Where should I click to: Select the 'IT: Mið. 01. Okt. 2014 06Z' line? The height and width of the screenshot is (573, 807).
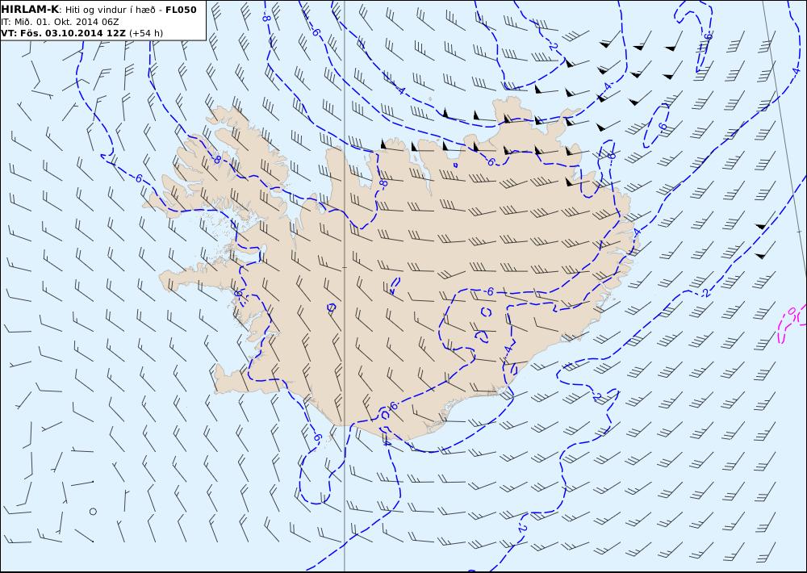[60, 22]
